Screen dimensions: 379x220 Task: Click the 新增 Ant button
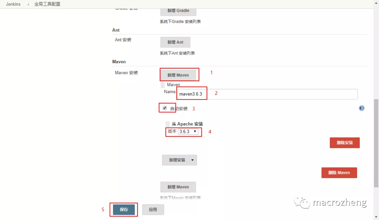click(175, 42)
